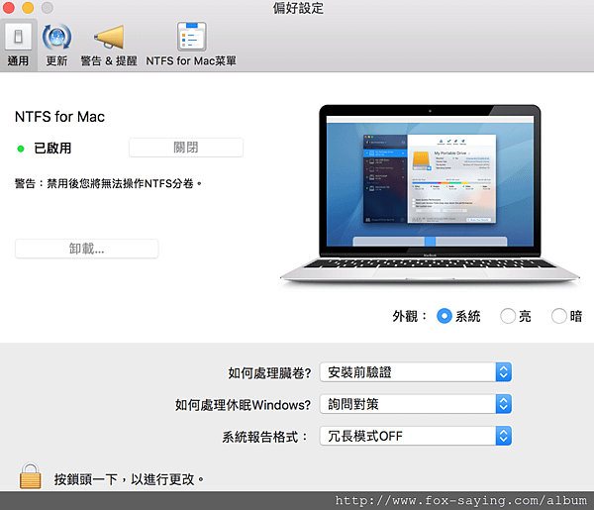Click the 警告：禁用後您將無法操作NTFS分卷 warning text
Screen dimensions: 594x510
pos(108,184)
